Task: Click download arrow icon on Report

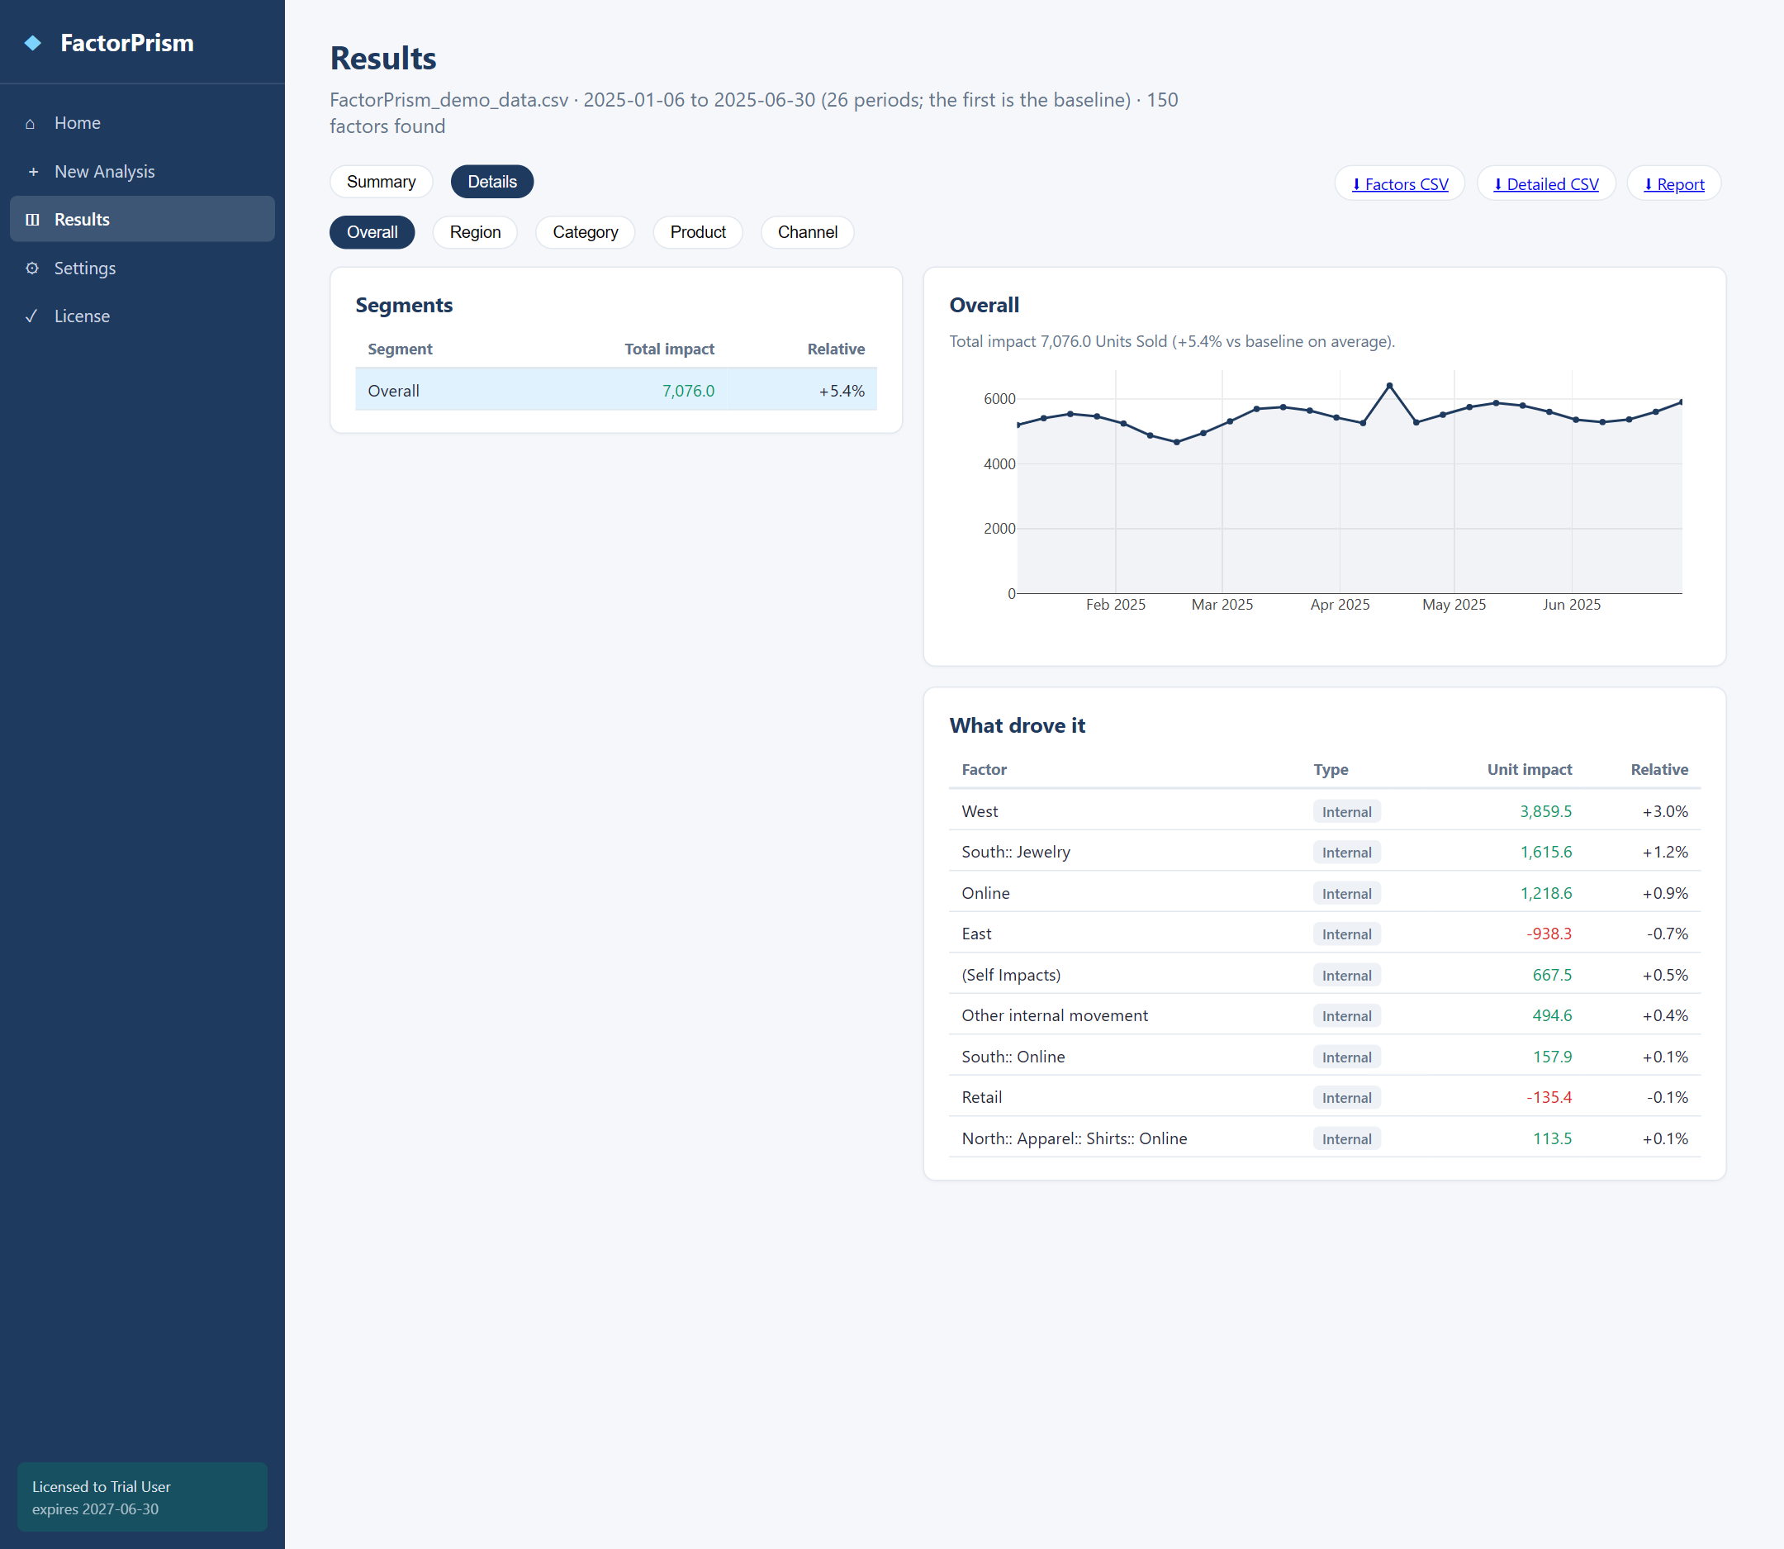Action: (x=1649, y=184)
